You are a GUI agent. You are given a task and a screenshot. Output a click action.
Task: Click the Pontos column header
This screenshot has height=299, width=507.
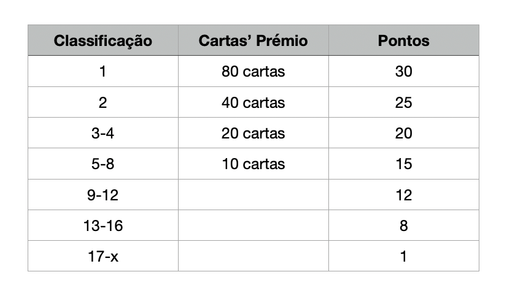403,41
